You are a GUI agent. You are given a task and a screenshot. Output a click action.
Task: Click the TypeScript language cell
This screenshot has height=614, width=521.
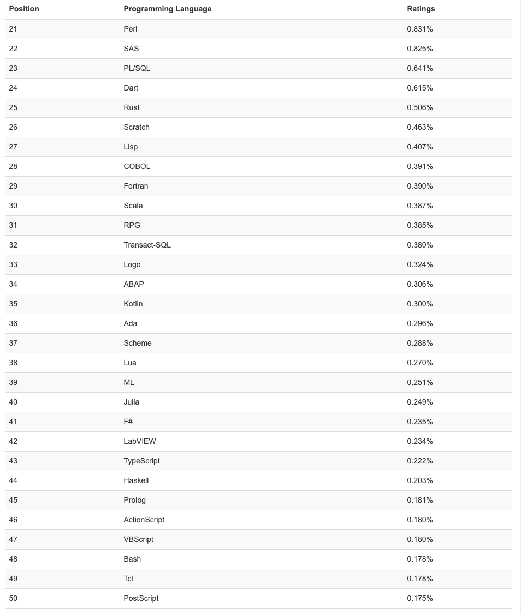[141, 461]
